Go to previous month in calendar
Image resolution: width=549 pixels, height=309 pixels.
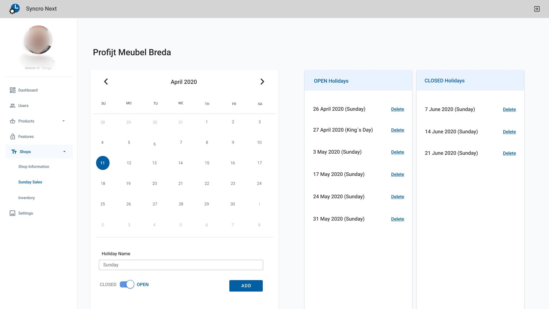click(106, 82)
